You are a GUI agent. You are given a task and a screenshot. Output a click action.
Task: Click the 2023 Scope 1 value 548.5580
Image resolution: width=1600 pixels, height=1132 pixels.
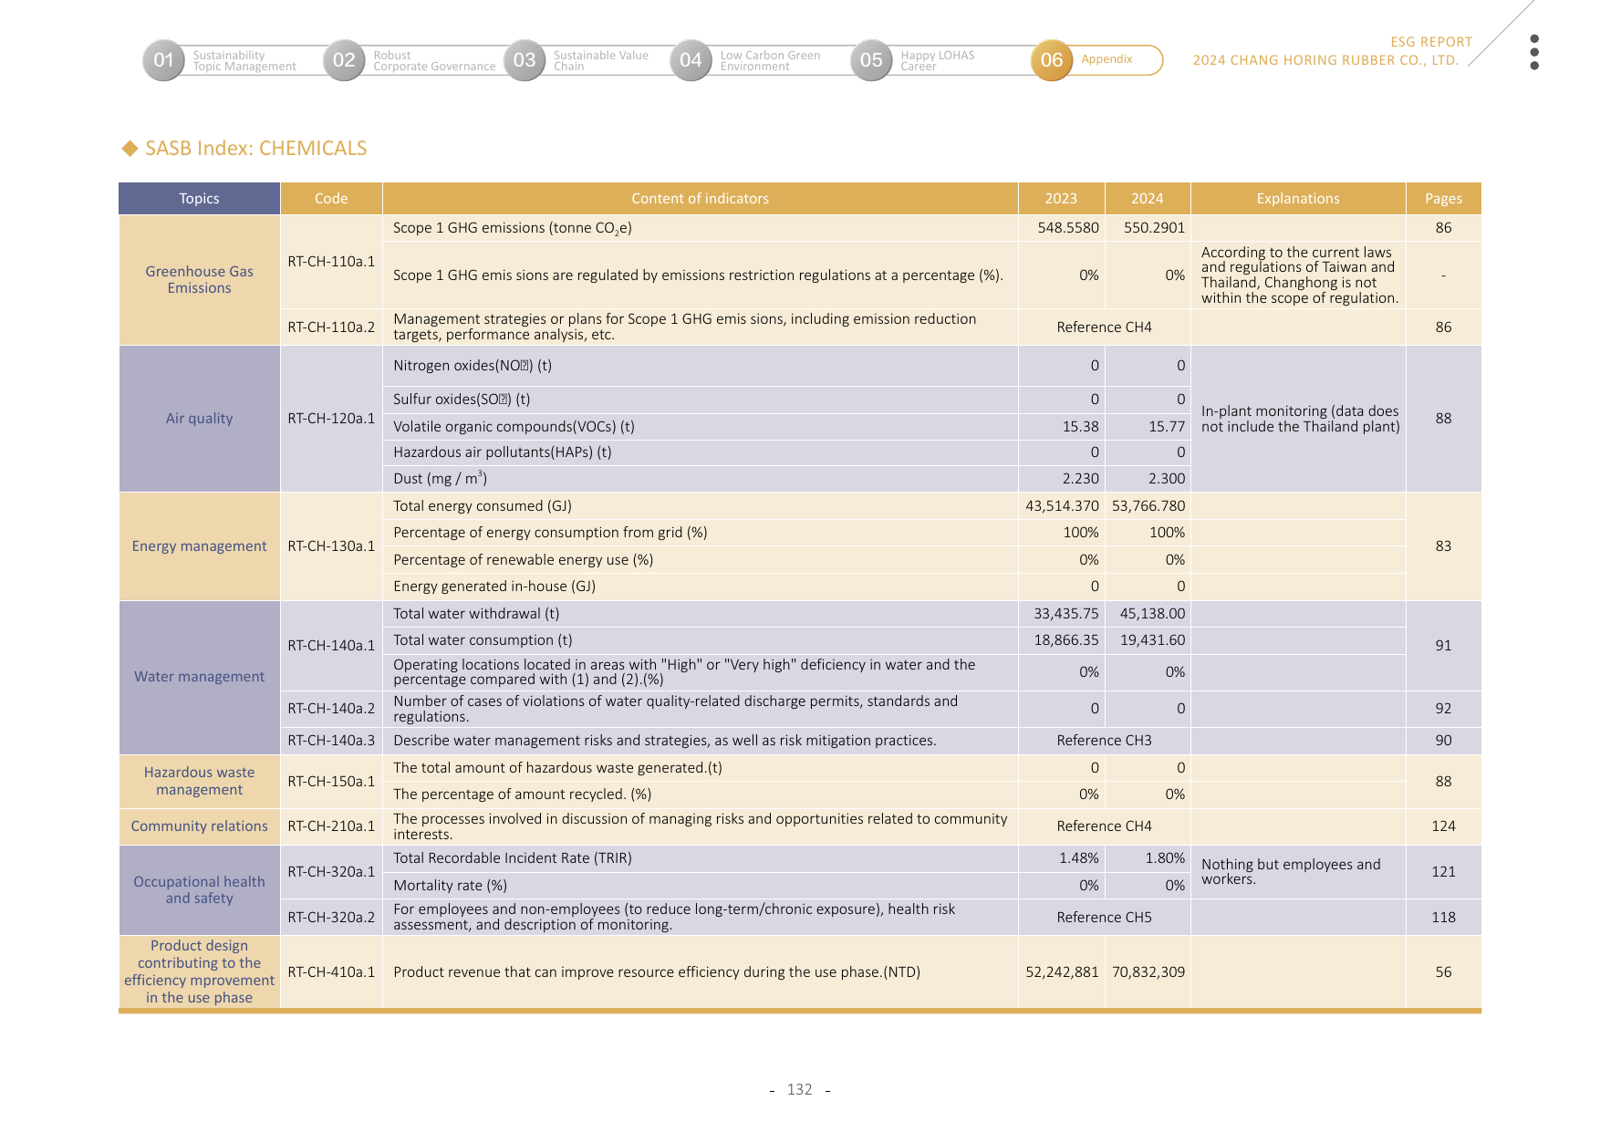pos(1068,228)
